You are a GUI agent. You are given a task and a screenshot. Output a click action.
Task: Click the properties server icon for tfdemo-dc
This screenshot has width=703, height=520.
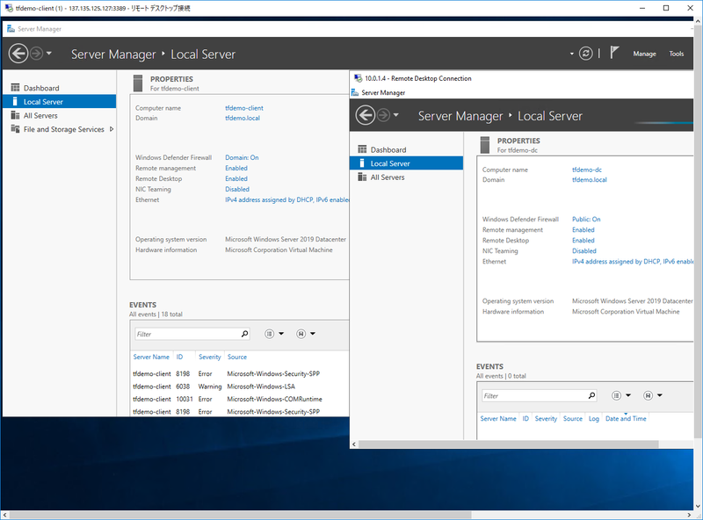tap(485, 145)
